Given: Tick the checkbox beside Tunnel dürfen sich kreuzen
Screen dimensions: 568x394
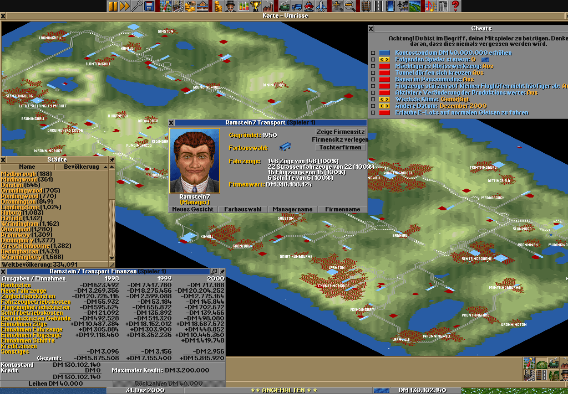Looking at the screenshot, I should click(373, 73).
